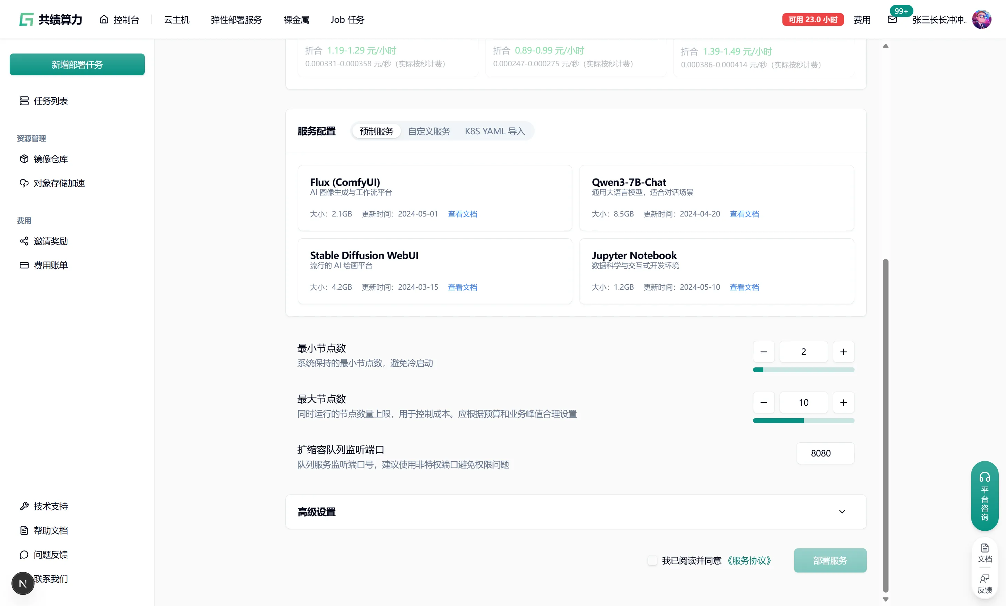
Task: Click the 1.19-1.29 元/小时 price text
Action: coord(361,50)
